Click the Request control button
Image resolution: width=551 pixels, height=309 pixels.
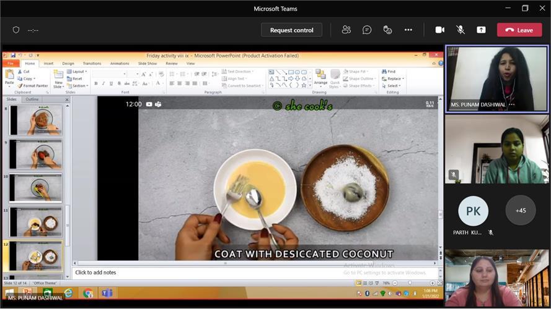[x=291, y=30]
